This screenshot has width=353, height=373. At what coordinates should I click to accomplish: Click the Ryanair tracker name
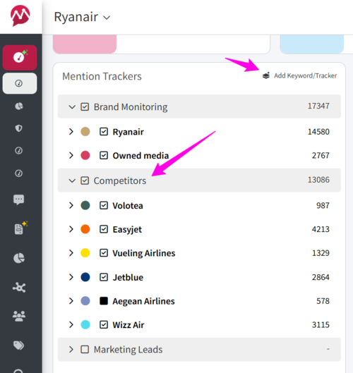click(x=128, y=132)
